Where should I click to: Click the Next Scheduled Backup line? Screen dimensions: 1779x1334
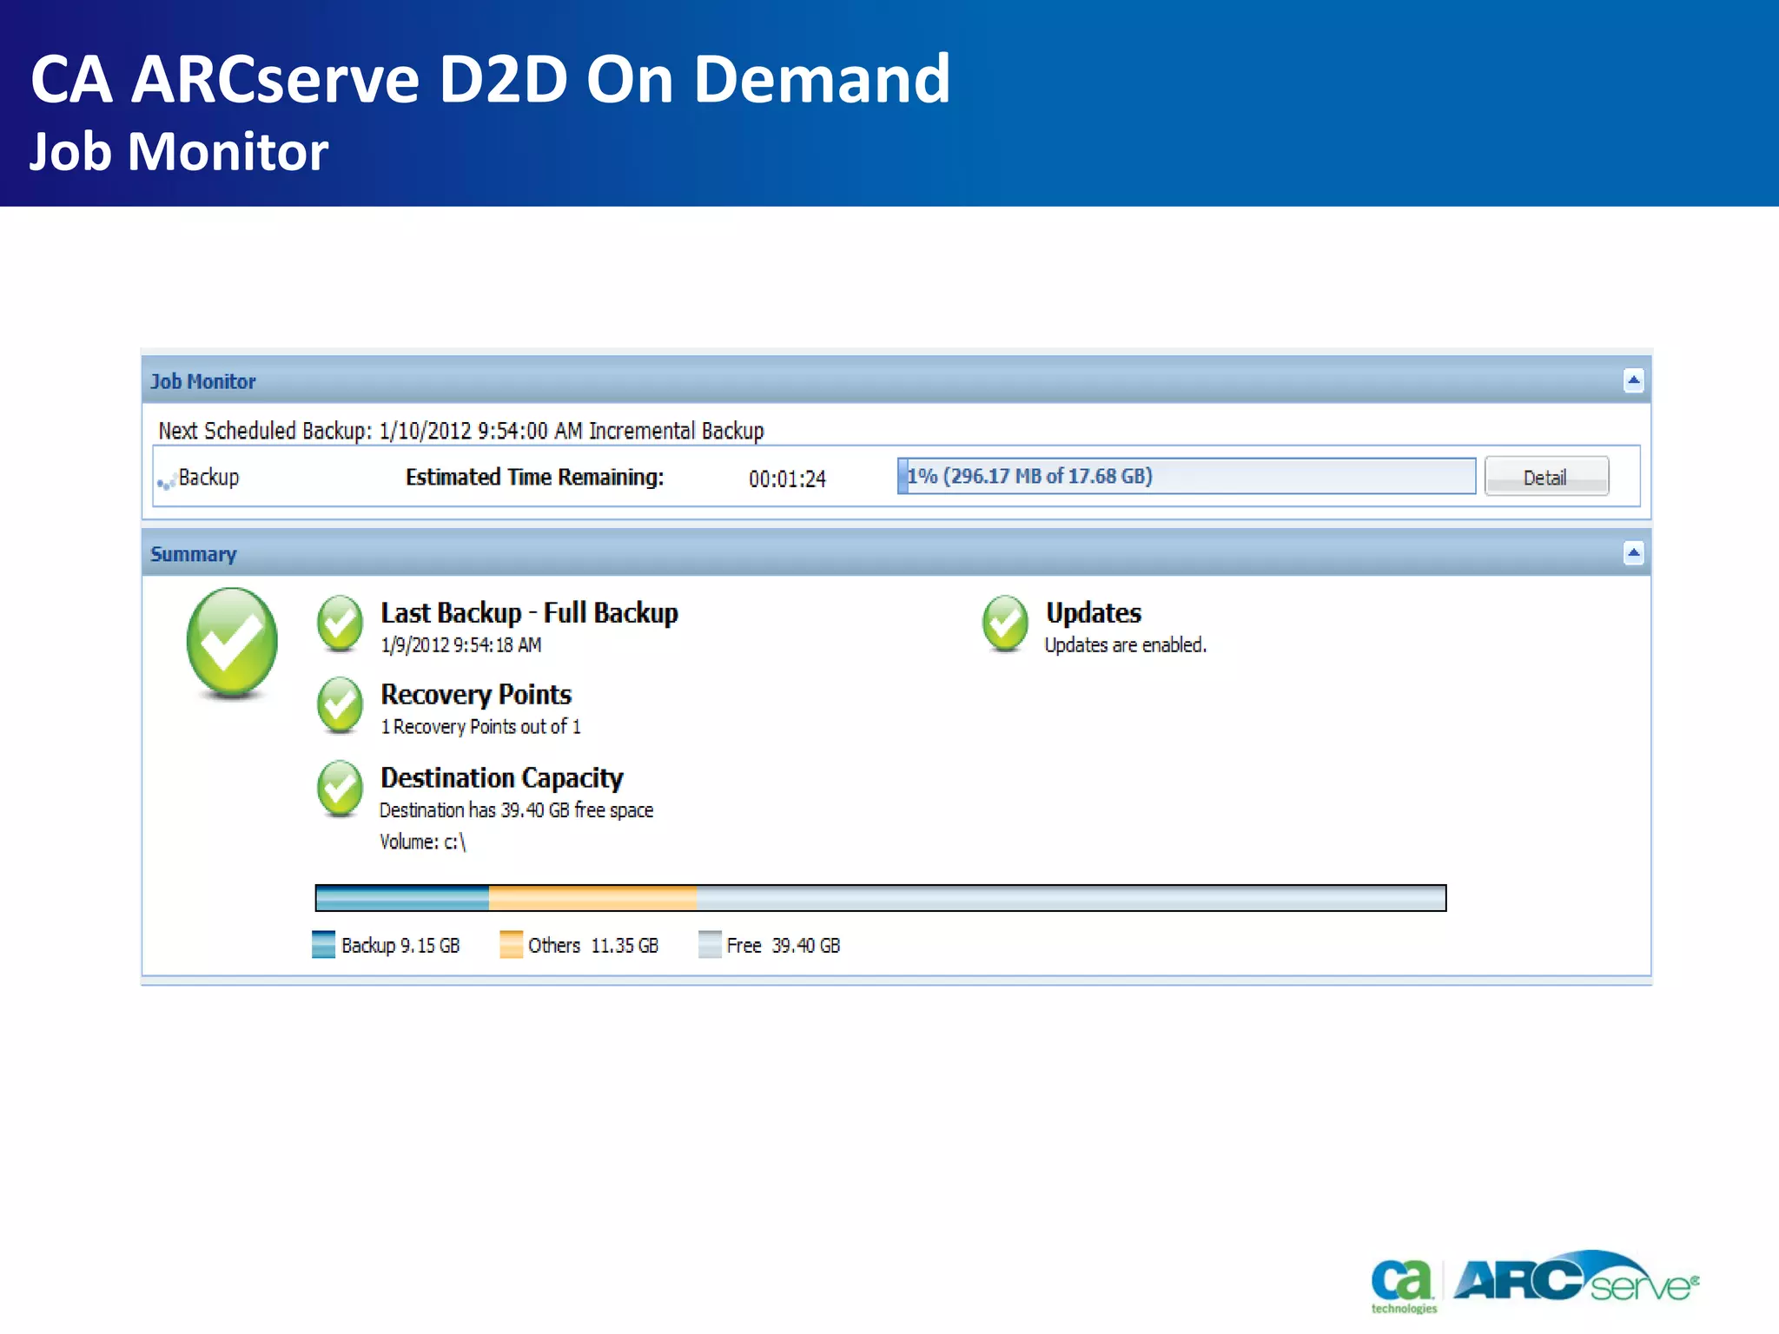coord(461,431)
